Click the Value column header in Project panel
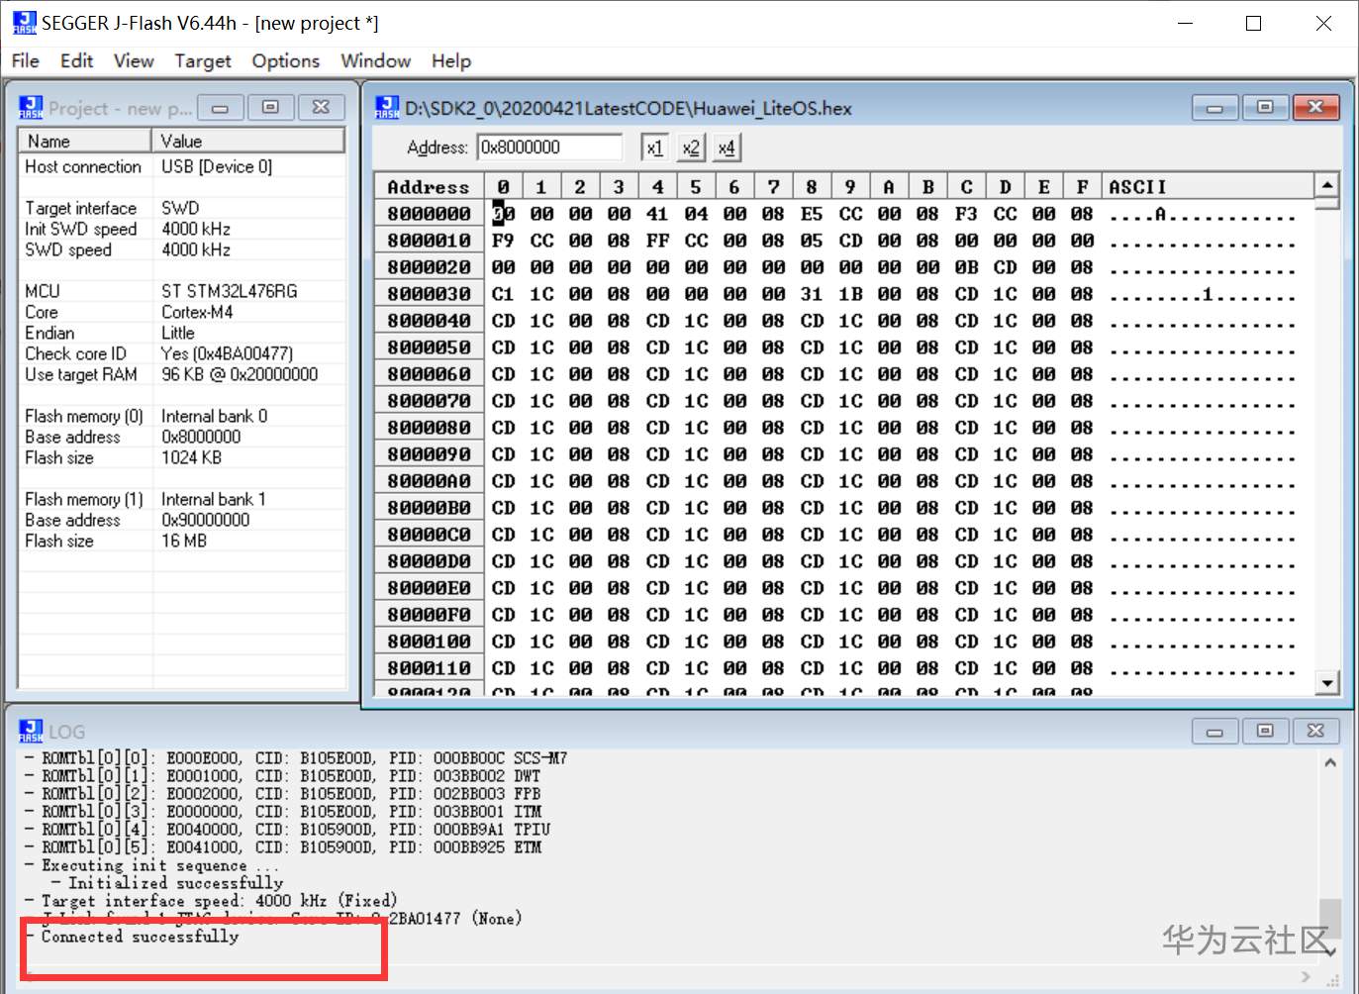Image resolution: width=1359 pixels, height=994 pixels. point(247,141)
